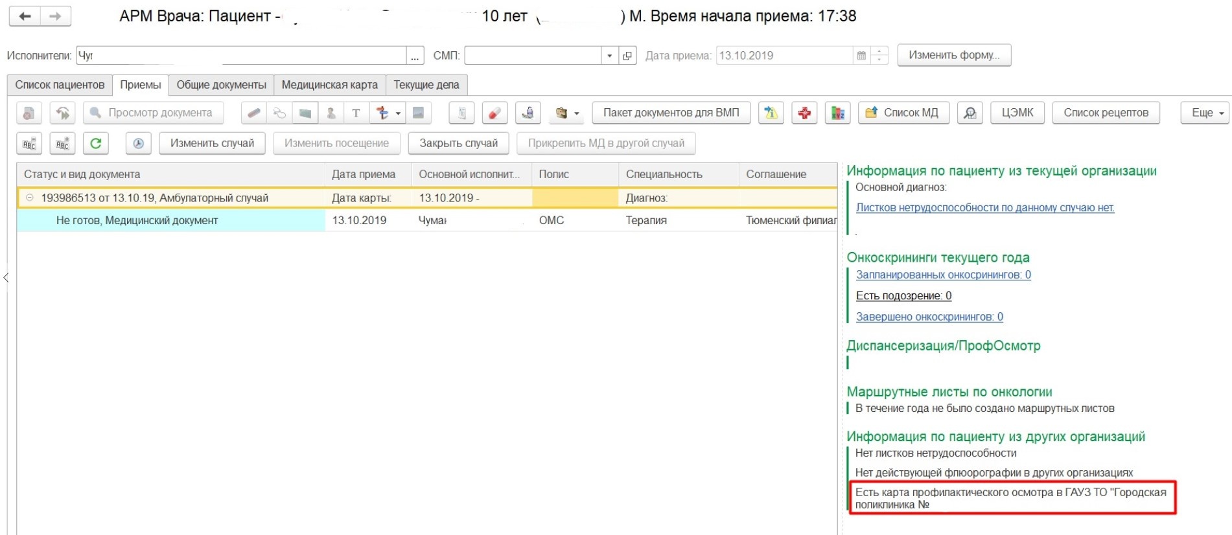
Task: Click the back arrow navigation button
Action: click(x=25, y=16)
